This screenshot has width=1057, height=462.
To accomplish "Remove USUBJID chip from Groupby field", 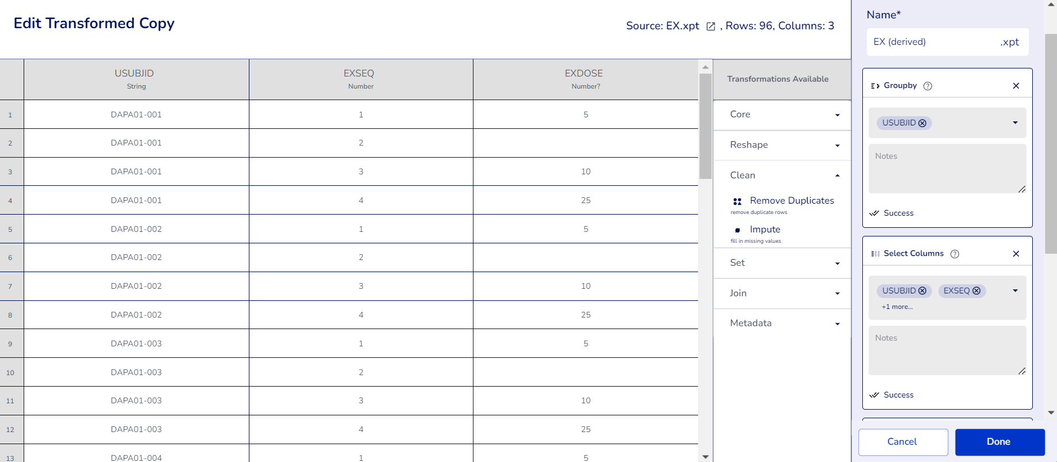I will point(922,123).
